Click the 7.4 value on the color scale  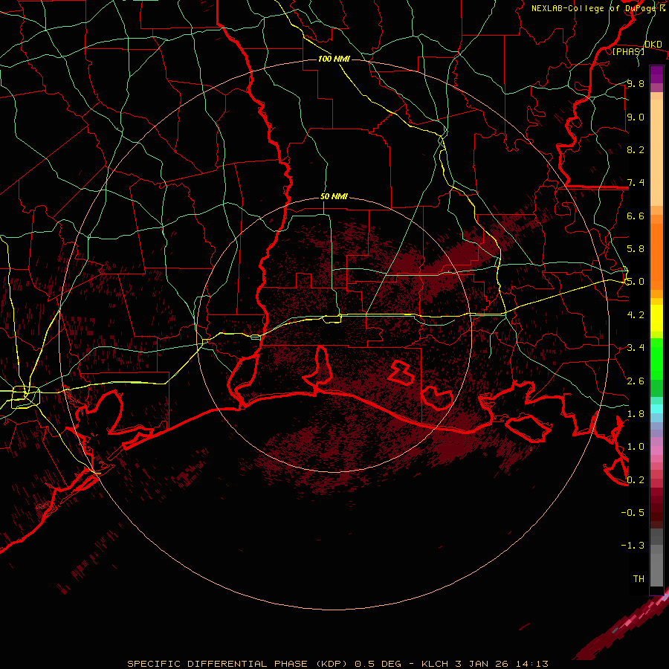pos(636,183)
